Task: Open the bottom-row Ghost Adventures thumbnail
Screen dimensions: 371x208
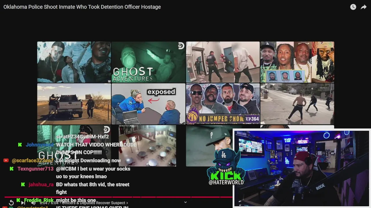Action: tap(74, 146)
